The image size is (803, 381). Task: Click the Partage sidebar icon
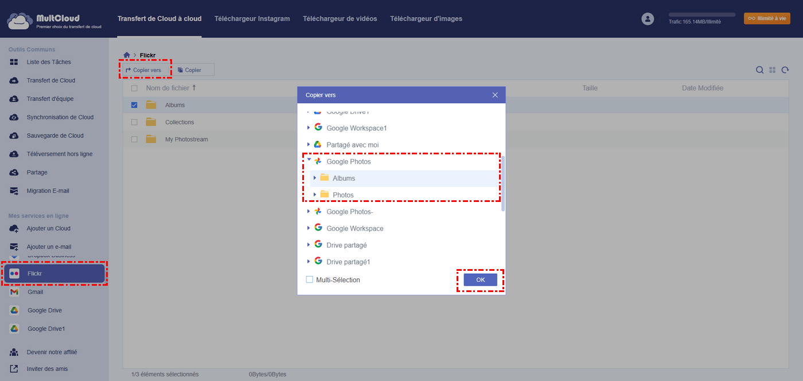tap(14, 172)
